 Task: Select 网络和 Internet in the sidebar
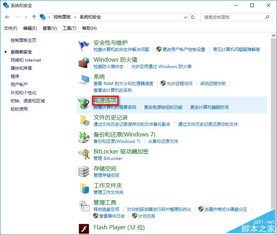(26, 60)
